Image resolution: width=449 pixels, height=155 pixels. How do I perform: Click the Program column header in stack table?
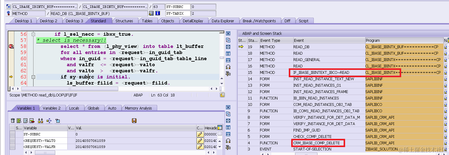404,40
